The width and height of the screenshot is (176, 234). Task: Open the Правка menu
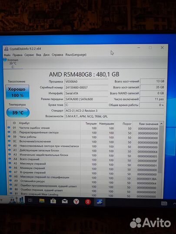pyautogui.click(x=17, y=55)
